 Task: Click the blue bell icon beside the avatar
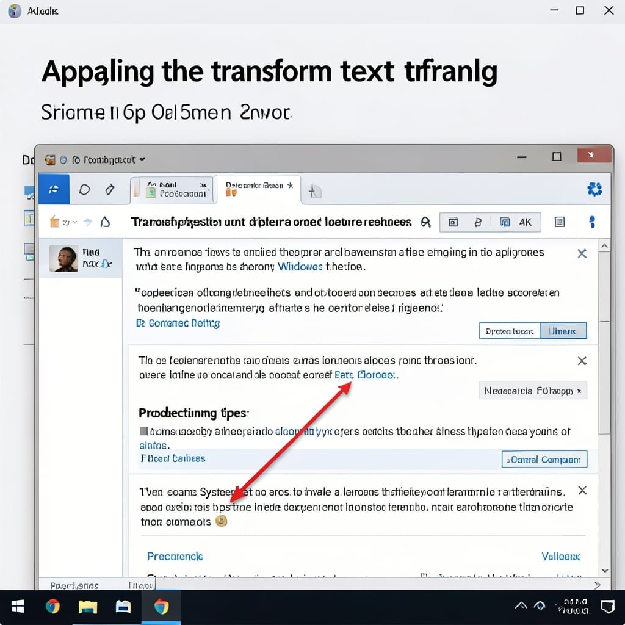click(x=105, y=264)
